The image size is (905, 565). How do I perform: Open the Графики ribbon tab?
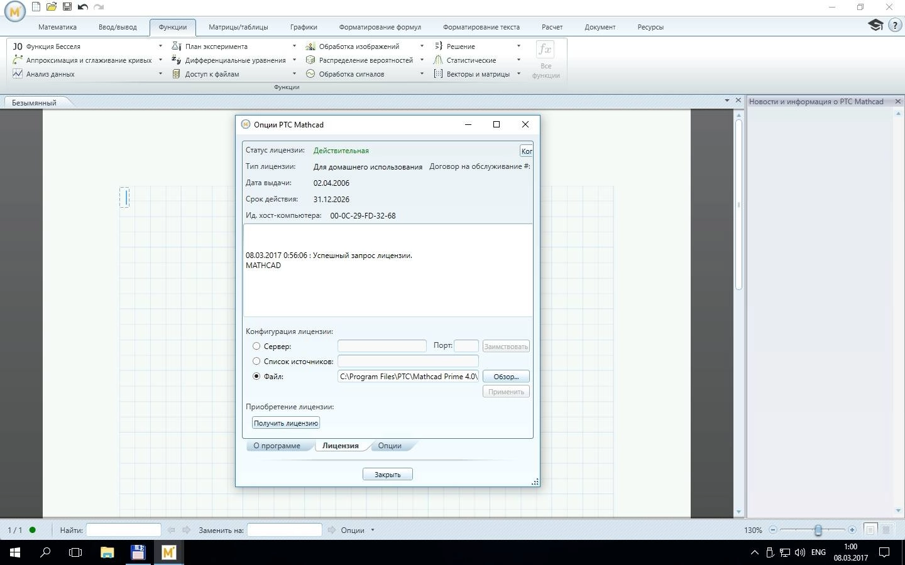[x=304, y=27]
